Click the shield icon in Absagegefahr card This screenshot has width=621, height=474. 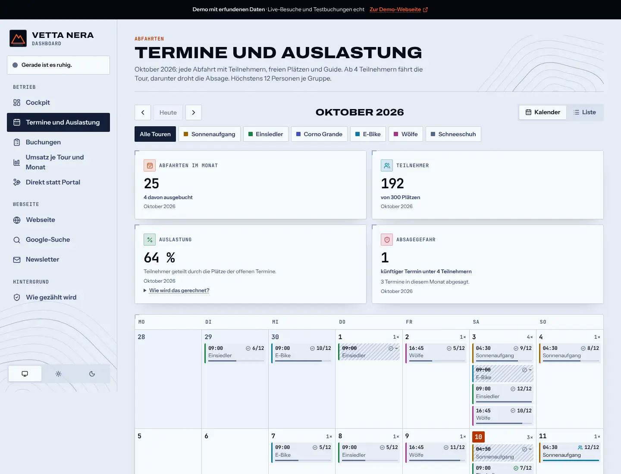pos(387,240)
